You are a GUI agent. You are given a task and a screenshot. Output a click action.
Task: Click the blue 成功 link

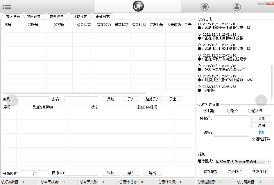[x=262, y=133]
